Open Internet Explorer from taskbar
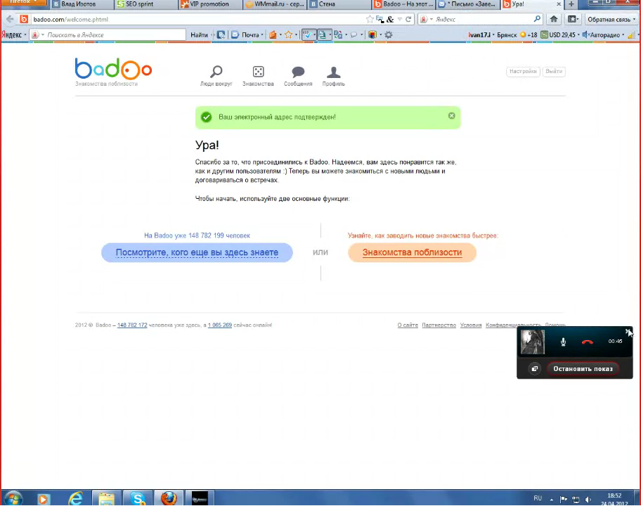Image resolution: width=641 pixels, height=506 pixels. (76, 498)
